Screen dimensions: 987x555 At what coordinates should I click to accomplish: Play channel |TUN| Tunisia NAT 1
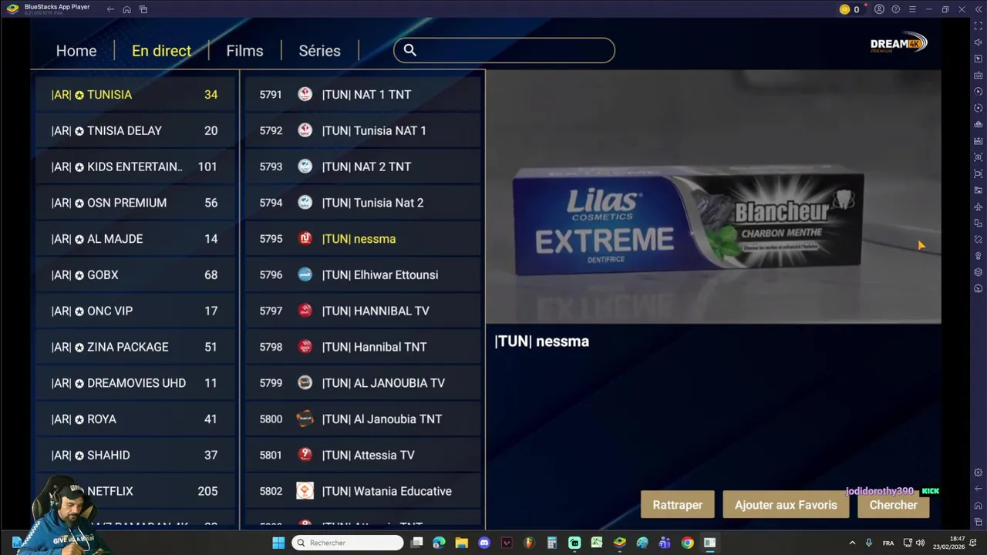coord(364,130)
